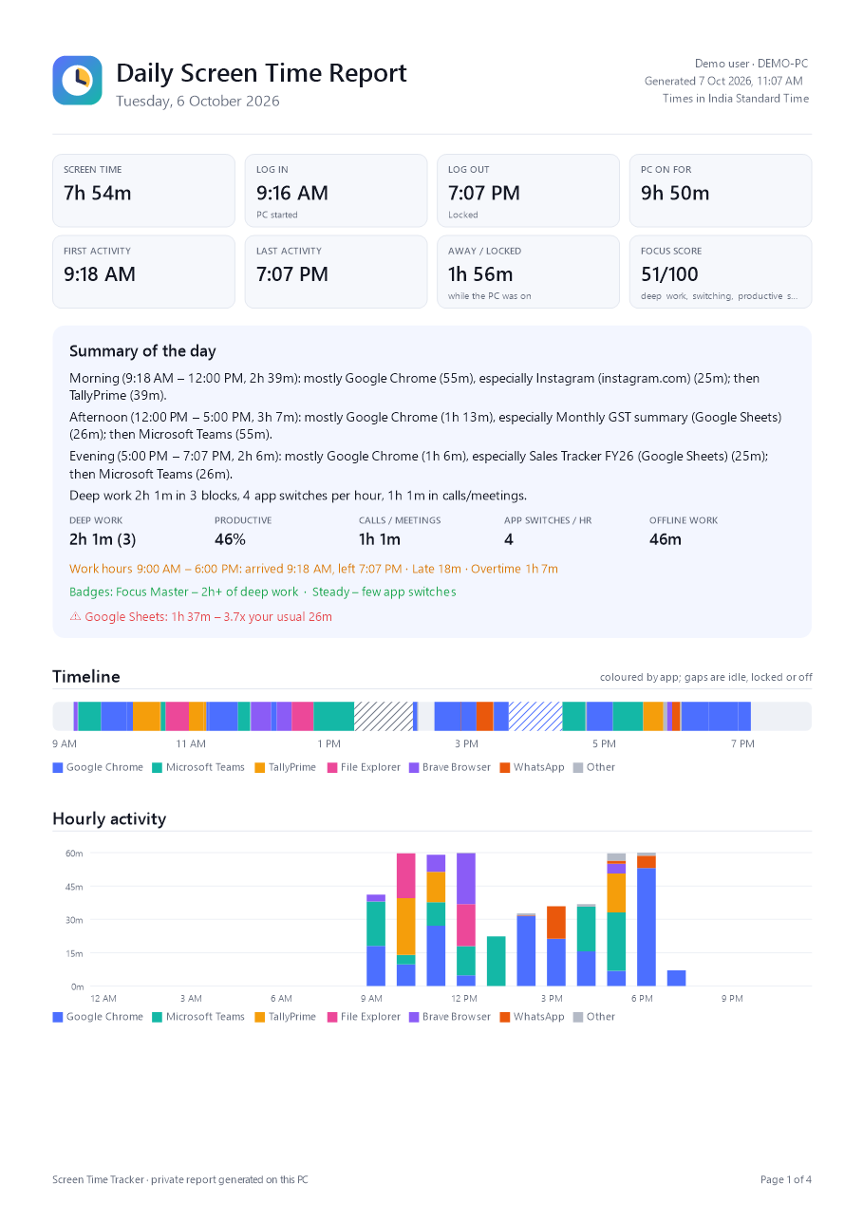
Task: Click the green Badges Focus Master line
Action: click(x=262, y=592)
